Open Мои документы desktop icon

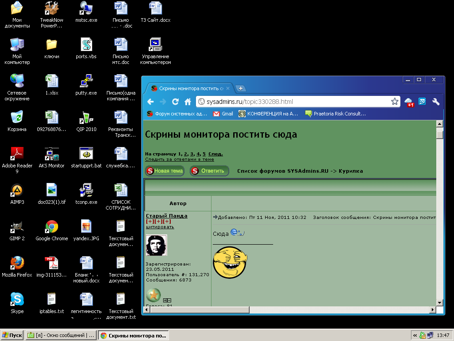click(x=17, y=15)
